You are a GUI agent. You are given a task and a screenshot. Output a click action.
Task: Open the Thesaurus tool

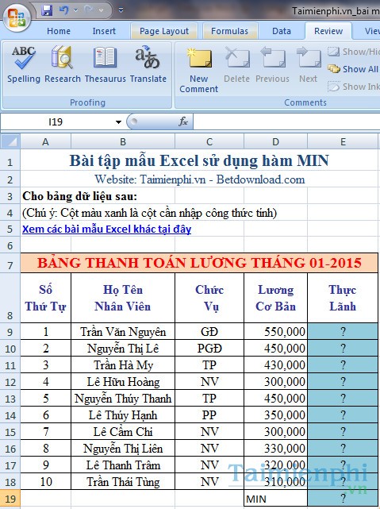(x=105, y=64)
